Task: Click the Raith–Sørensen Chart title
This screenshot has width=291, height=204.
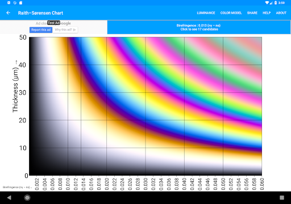Action: click(x=40, y=13)
